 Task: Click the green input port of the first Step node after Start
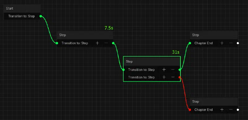point(57,43)
